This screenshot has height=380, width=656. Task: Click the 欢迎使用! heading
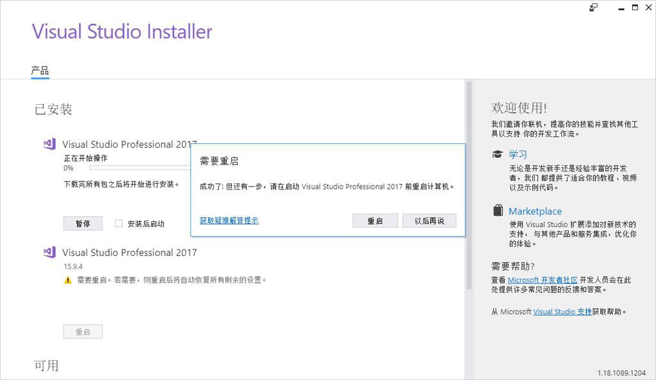tap(519, 107)
